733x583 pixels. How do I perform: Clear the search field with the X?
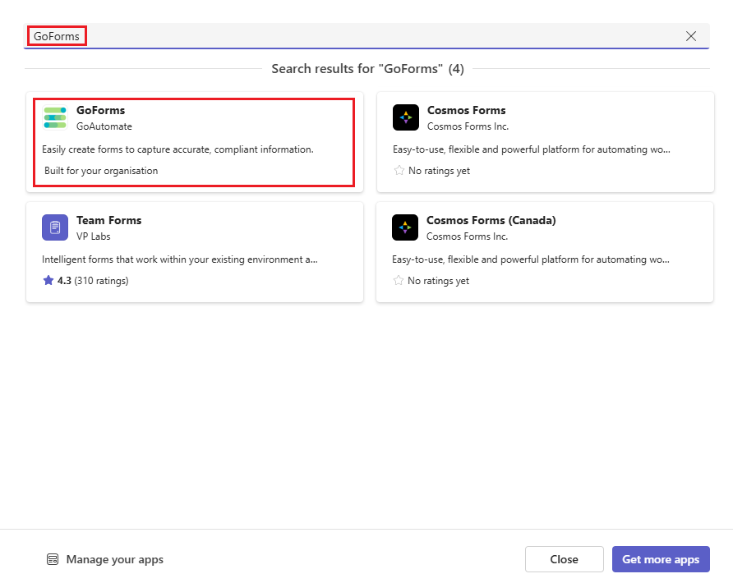(x=691, y=36)
